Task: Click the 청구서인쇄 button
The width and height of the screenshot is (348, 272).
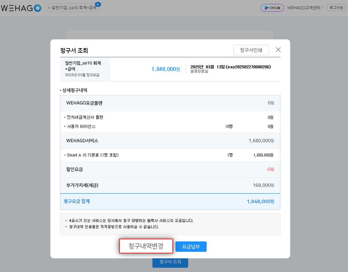Action: pos(251,50)
